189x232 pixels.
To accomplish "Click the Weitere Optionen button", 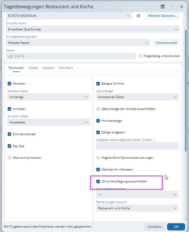I will click(162, 16).
